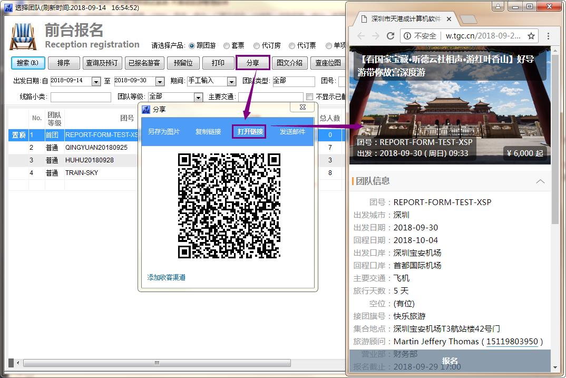Viewport: 566px width, 378px height.
Task: Click the 主要交通 input field
Action: [271, 97]
